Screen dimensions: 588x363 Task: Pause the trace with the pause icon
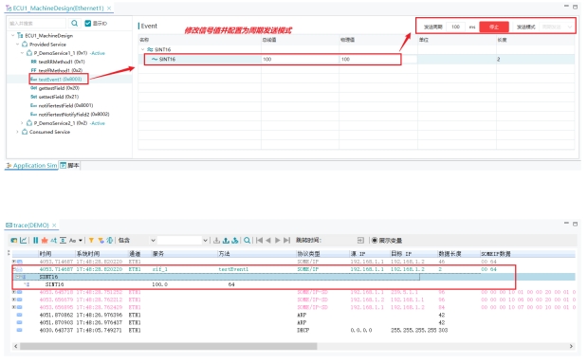point(36,241)
